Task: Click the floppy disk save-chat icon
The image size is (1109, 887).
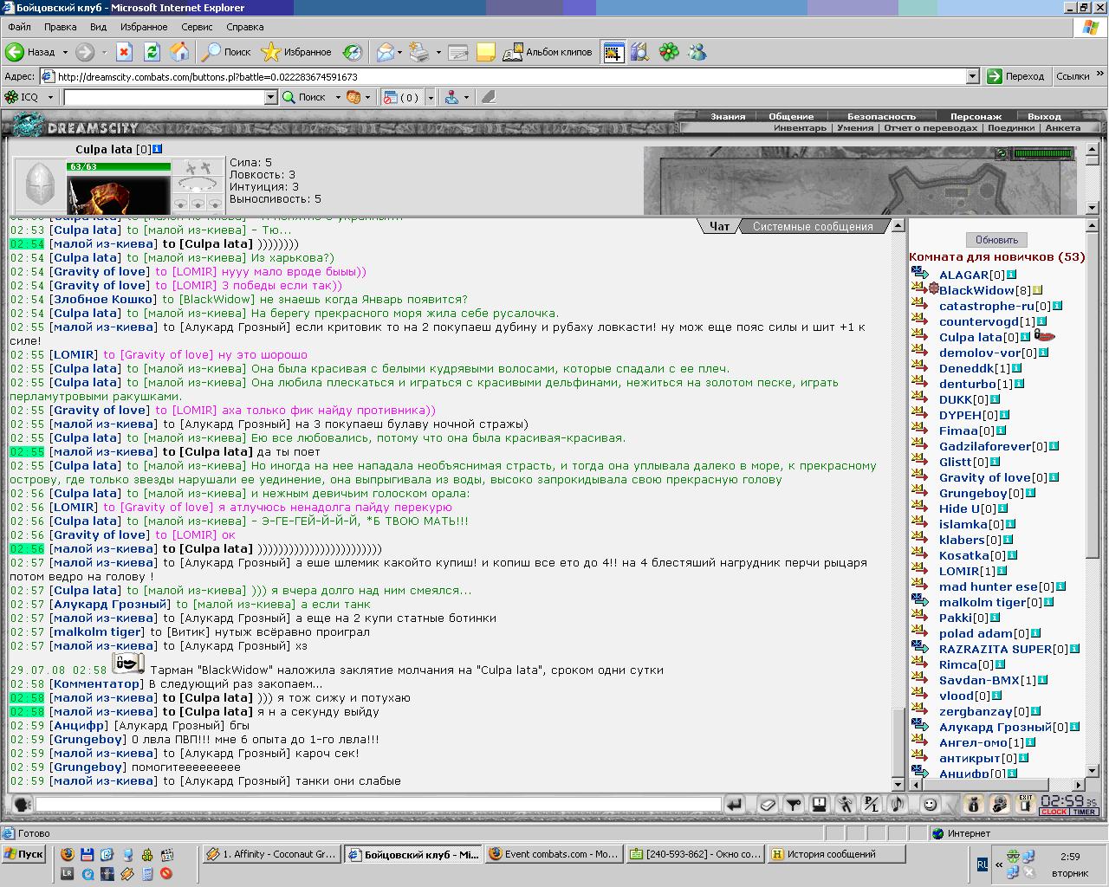Action: (x=819, y=805)
